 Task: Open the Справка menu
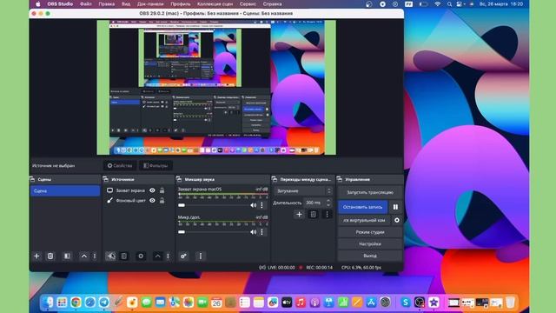(x=272, y=3)
